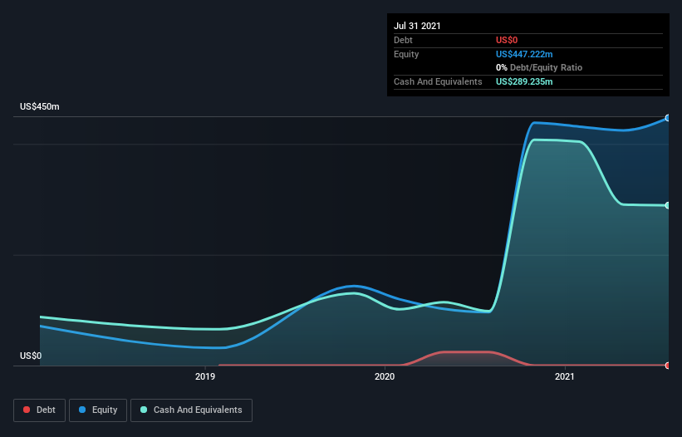Click the 2020 x-axis label
682x437 pixels.
385,376
